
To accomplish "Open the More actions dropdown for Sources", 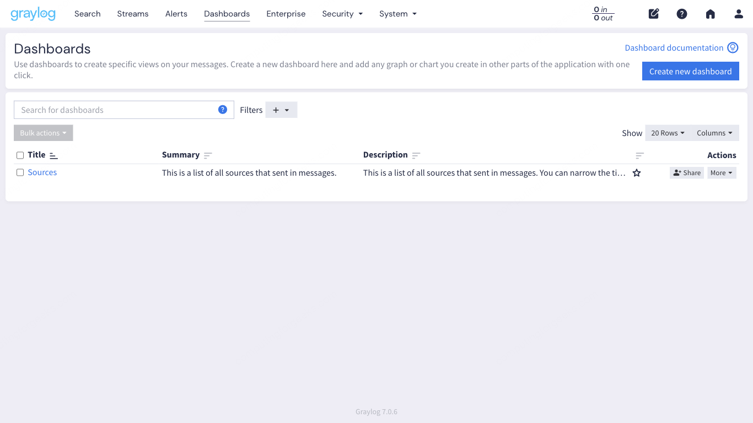I will 722,173.
